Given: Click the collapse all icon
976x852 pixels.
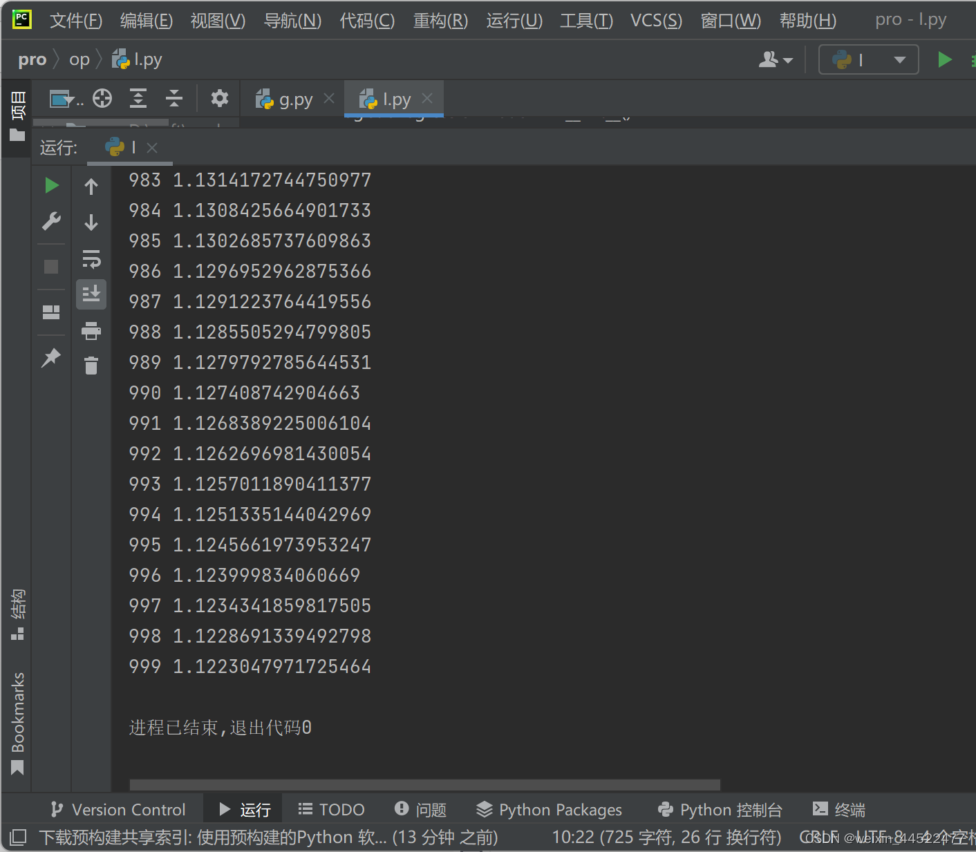Looking at the screenshot, I should 174,99.
